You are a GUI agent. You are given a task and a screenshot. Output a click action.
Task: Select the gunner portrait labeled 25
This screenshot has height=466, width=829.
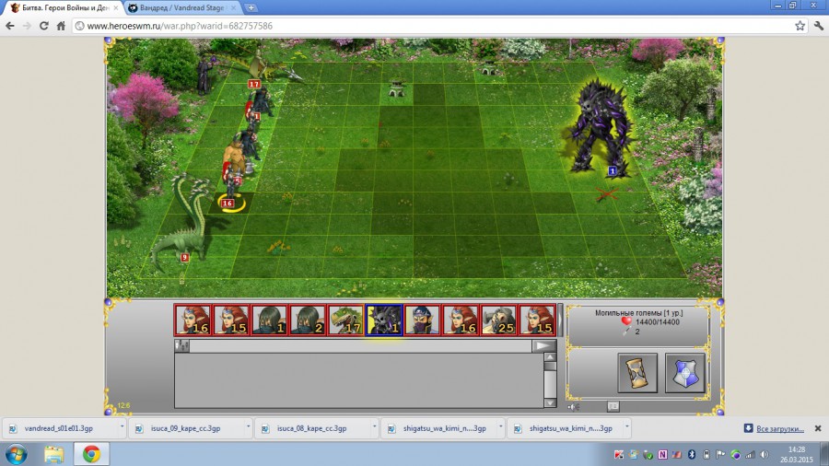tap(498, 320)
